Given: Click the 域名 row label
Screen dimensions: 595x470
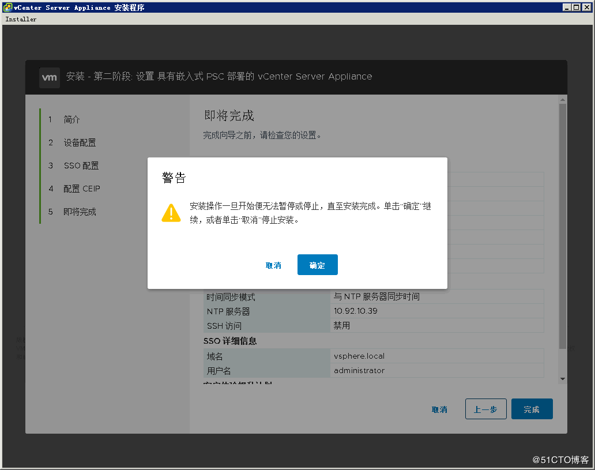Looking at the screenshot, I should [215, 356].
